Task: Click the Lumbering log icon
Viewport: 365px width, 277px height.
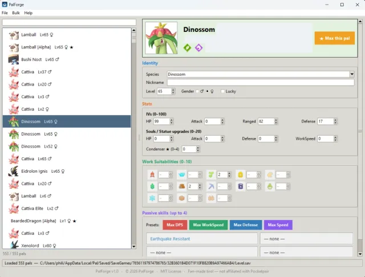Action: point(182,186)
